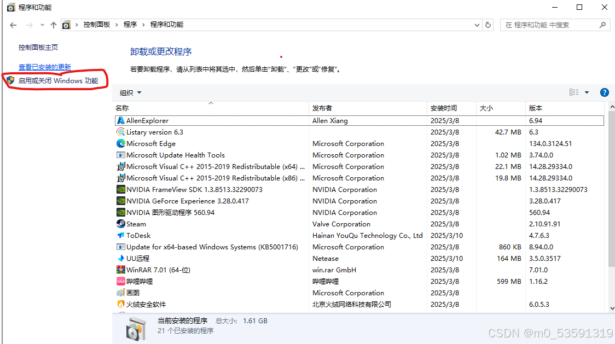This screenshot has width=615, height=344.
Task: Select the 火绒安全软件 icon
Action: (x=121, y=304)
